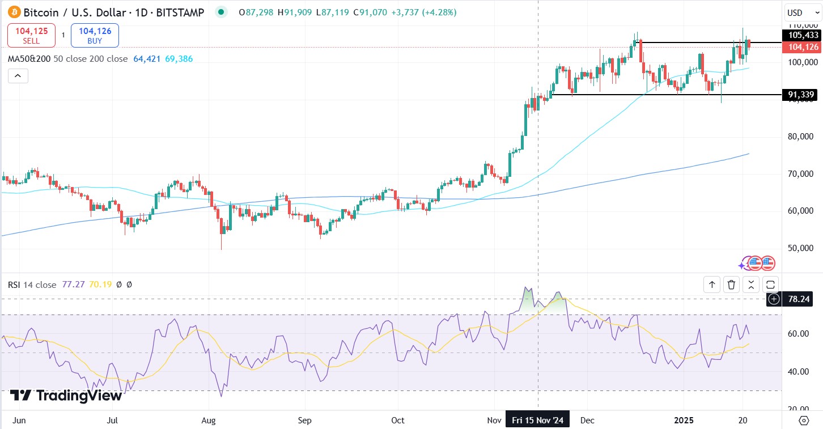Click the Oct label on time axis
Screen dimensions: 823x429
pos(398,420)
